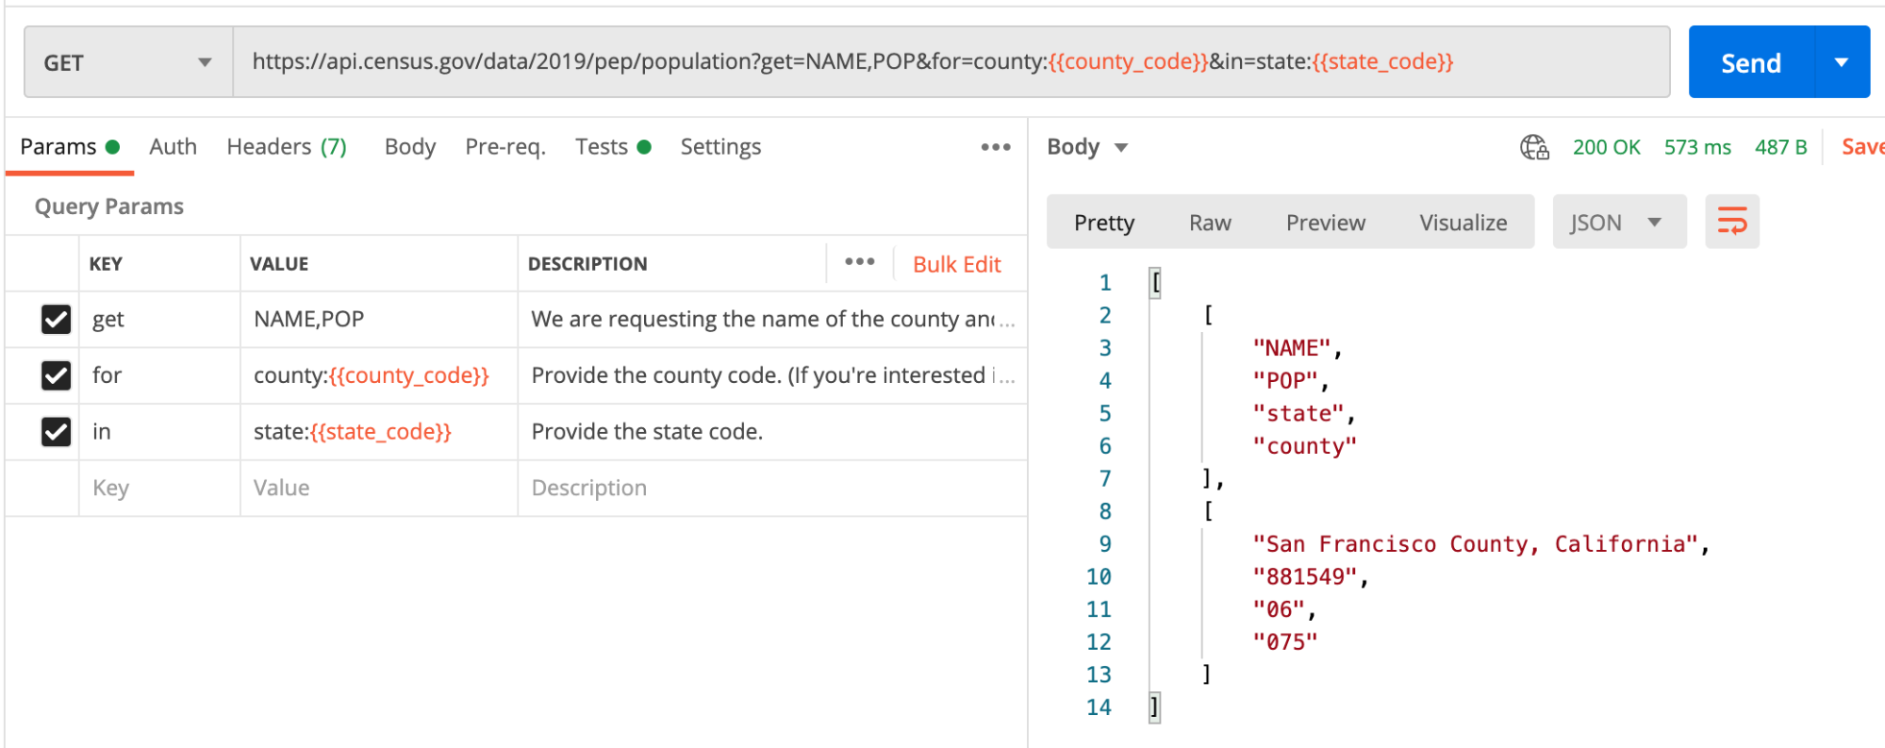Switch to the request Body tab

(410, 147)
